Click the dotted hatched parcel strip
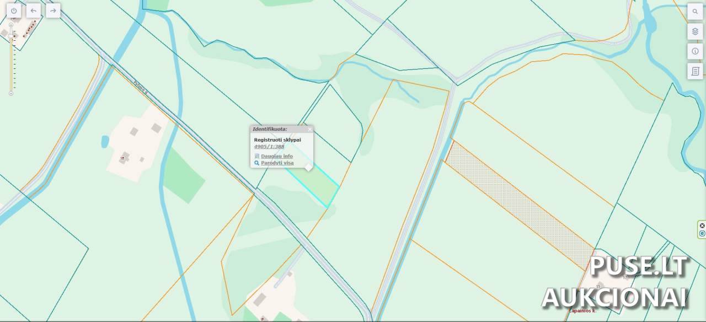Viewport: 706px width, 322px height. tap(518, 204)
